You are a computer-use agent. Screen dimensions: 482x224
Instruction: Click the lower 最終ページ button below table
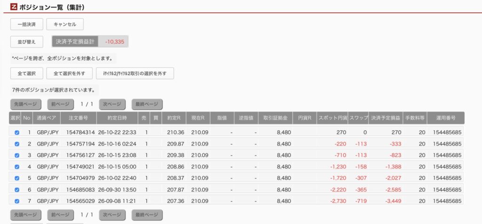(x=147, y=215)
